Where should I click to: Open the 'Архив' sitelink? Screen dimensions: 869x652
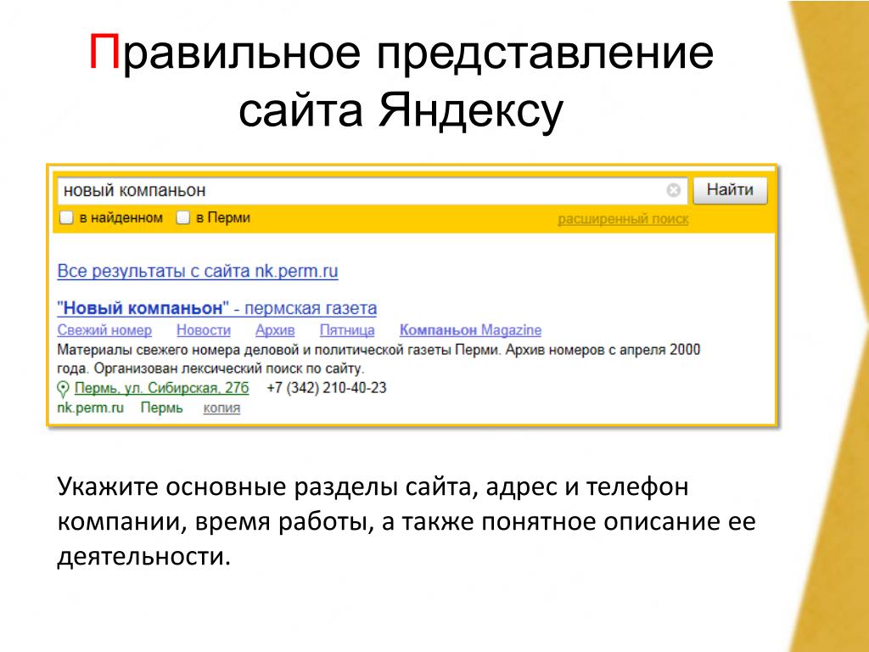275,330
